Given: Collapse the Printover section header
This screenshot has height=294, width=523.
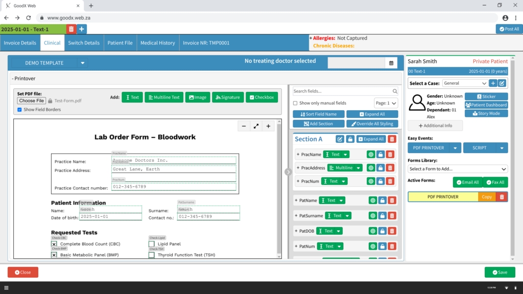Looking at the screenshot, I should click(x=23, y=79).
